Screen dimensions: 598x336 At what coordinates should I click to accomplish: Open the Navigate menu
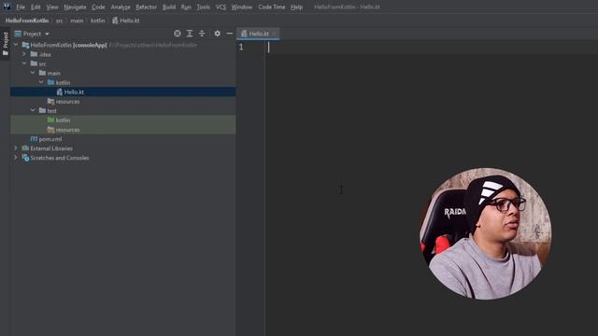click(x=75, y=7)
